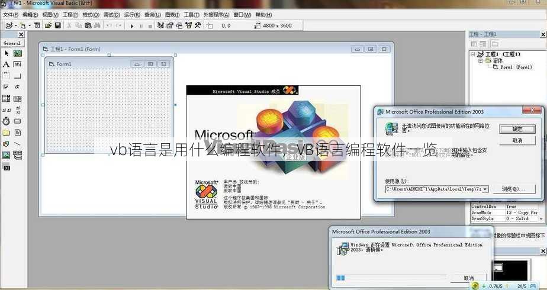
Task: Open the 调试(D) menu
Action: (112, 15)
